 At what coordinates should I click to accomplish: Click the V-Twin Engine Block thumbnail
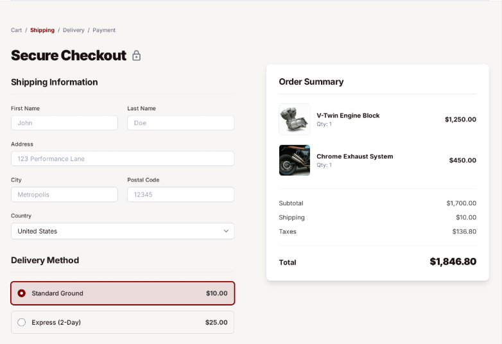[294, 119]
